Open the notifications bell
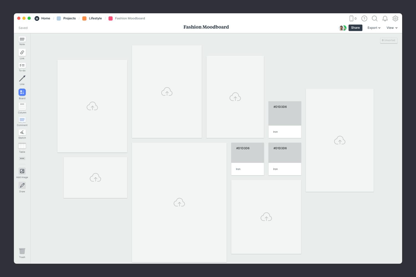The height and width of the screenshot is (277, 416). [x=385, y=19]
